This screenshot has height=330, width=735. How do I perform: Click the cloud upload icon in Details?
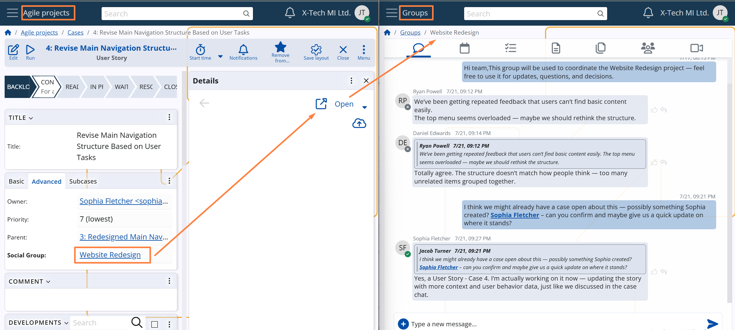coord(359,123)
